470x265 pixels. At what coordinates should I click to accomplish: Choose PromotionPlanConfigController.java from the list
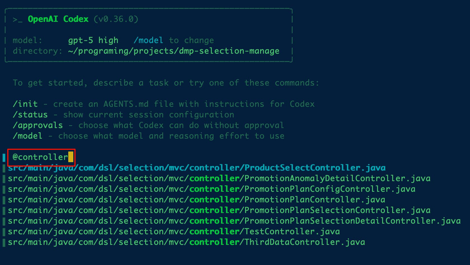[211, 189]
